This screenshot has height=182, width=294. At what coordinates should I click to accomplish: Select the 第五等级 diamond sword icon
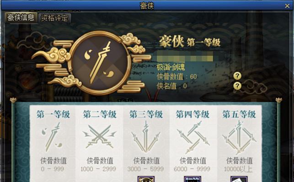coord(239,137)
